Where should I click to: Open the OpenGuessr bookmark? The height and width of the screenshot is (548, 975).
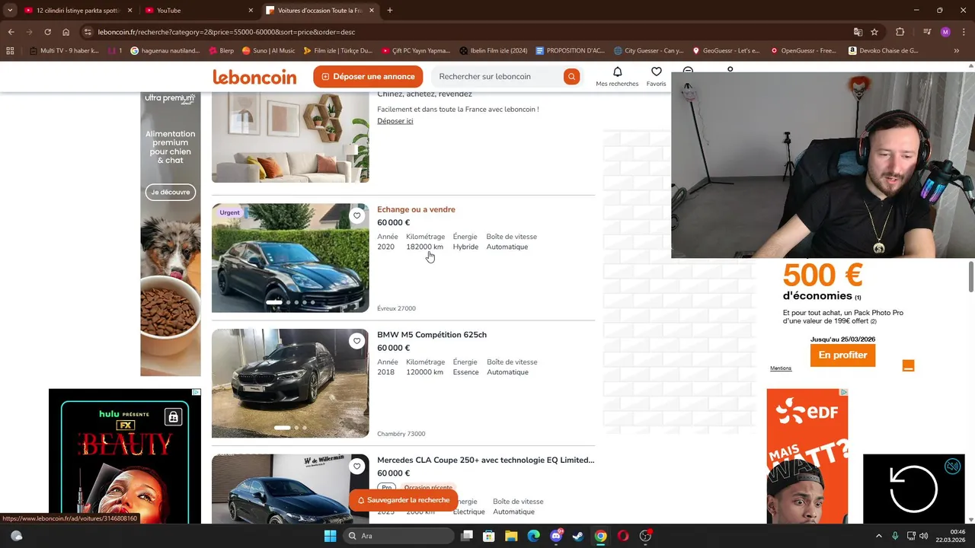tap(803, 51)
